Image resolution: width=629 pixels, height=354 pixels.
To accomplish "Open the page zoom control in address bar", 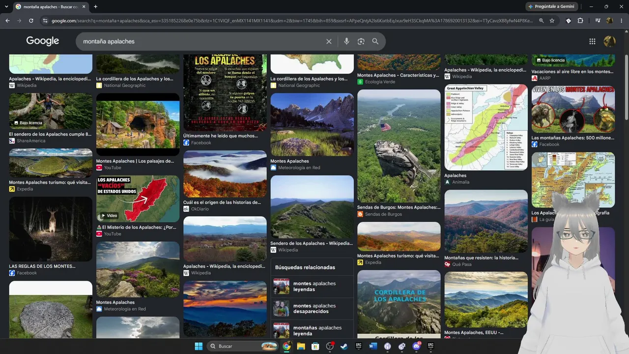I will pyautogui.click(x=541, y=21).
